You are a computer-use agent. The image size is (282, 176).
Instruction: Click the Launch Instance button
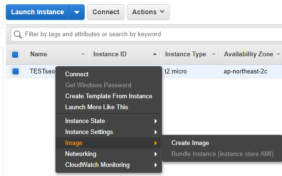point(37,12)
